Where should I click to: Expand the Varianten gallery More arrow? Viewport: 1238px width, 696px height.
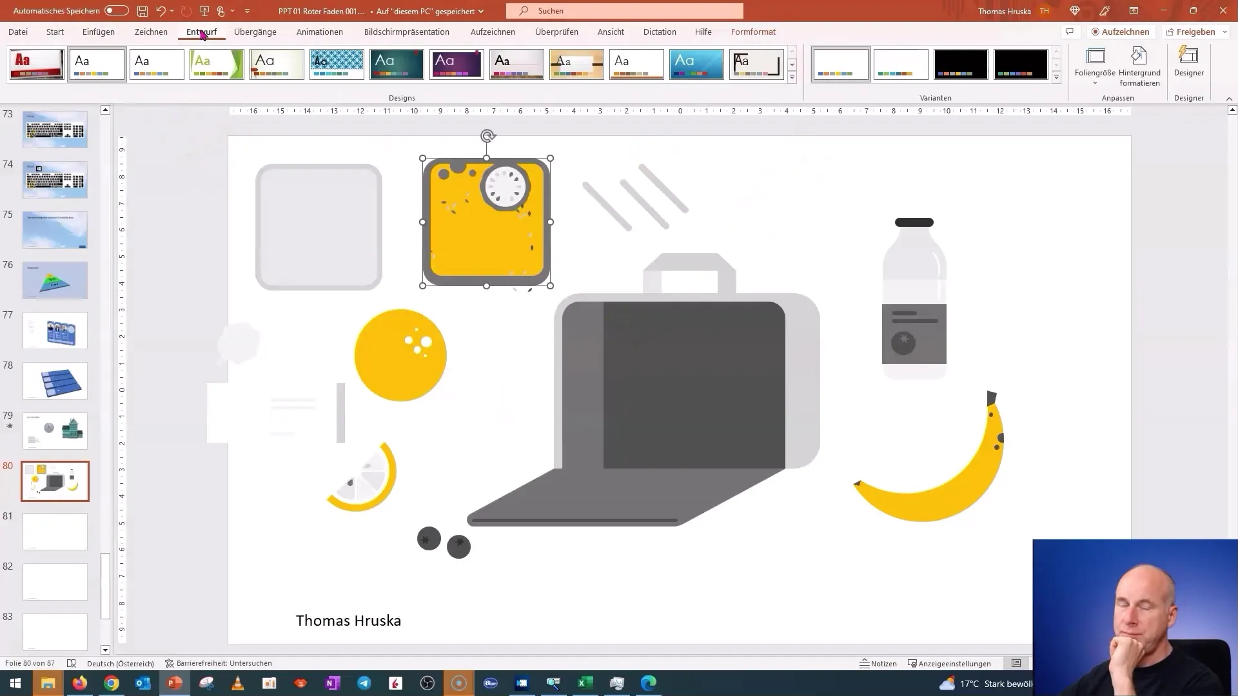pyautogui.click(x=1057, y=77)
